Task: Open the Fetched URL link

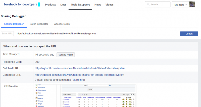Action: pyautogui.click(x=80, y=68)
